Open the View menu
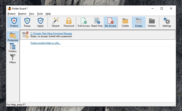The width and height of the screenshot is (182, 111). pyautogui.click(x=32, y=14)
